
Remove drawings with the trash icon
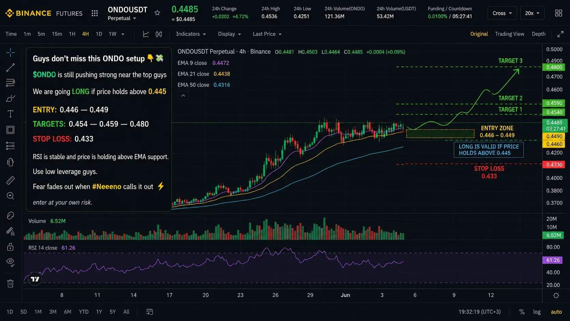pos(11,283)
